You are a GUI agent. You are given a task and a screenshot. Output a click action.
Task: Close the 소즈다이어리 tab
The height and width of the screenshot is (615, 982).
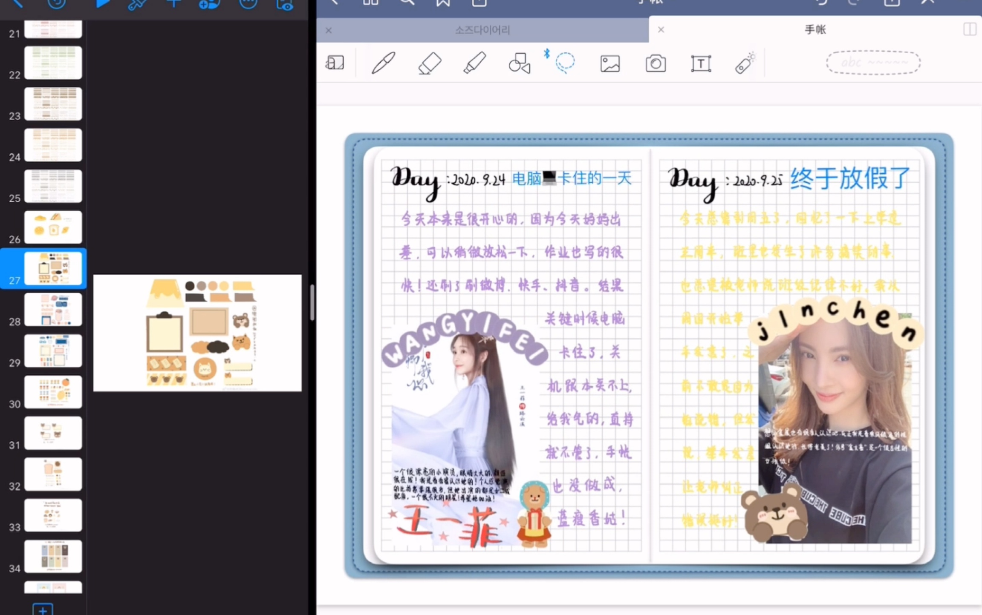[x=329, y=30]
